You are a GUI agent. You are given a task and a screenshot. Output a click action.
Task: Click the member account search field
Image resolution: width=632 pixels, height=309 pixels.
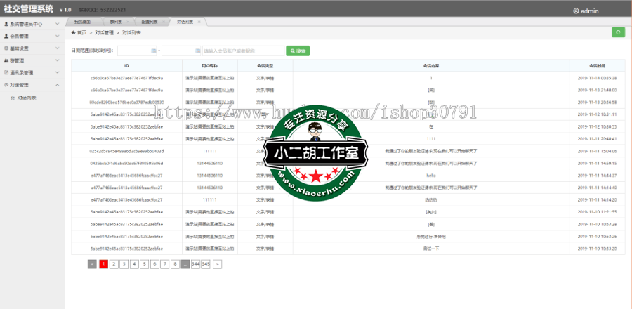242,51
